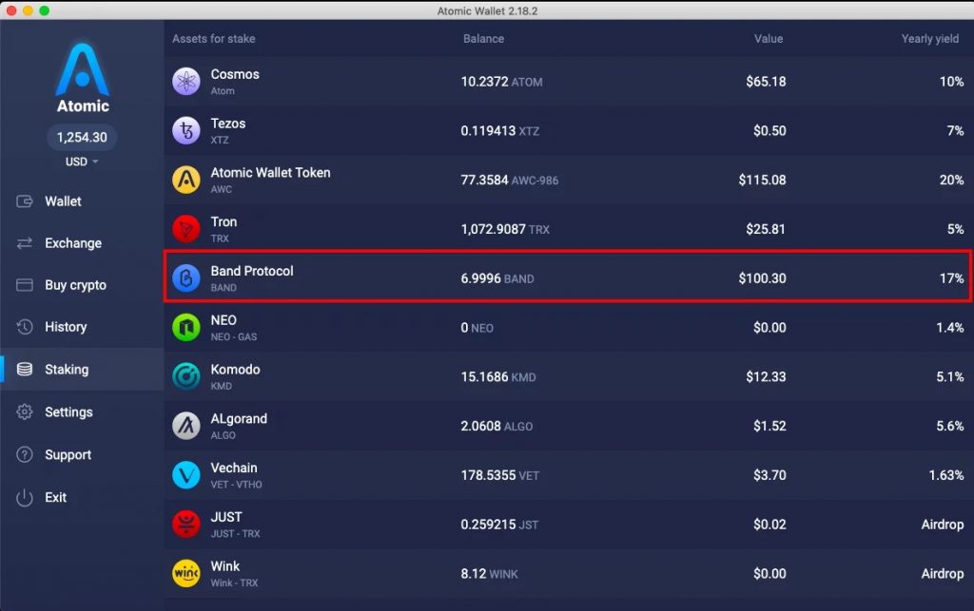This screenshot has height=611, width=974.
Task: Click the Atomic Wallet logo
Action: (83, 78)
